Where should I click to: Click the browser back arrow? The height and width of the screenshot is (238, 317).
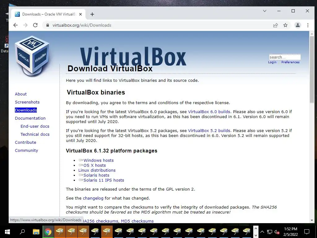[x=15, y=25]
